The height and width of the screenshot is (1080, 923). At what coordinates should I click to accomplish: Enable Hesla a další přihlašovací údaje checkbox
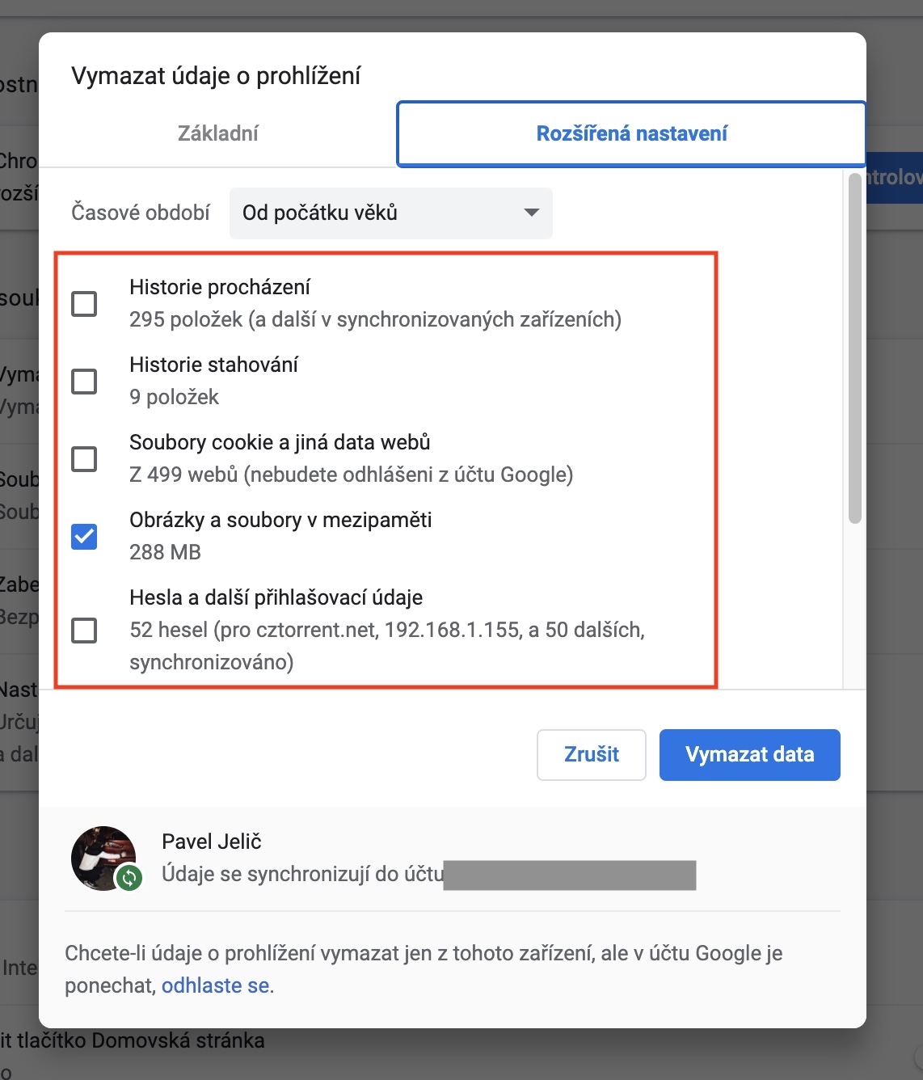pyautogui.click(x=84, y=631)
